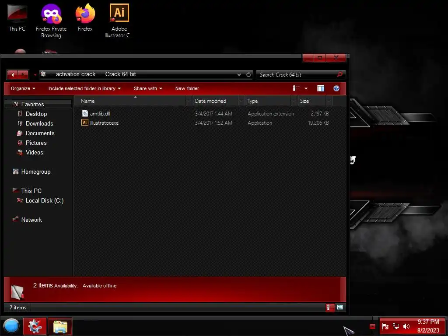Open Videos in the navigation pane
The height and width of the screenshot is (336, 448).
point(34,152)
